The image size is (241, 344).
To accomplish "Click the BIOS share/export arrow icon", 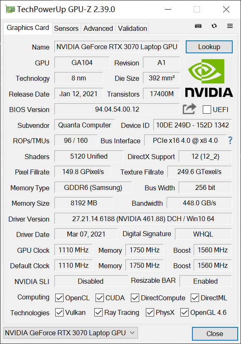I will (189, 109).
